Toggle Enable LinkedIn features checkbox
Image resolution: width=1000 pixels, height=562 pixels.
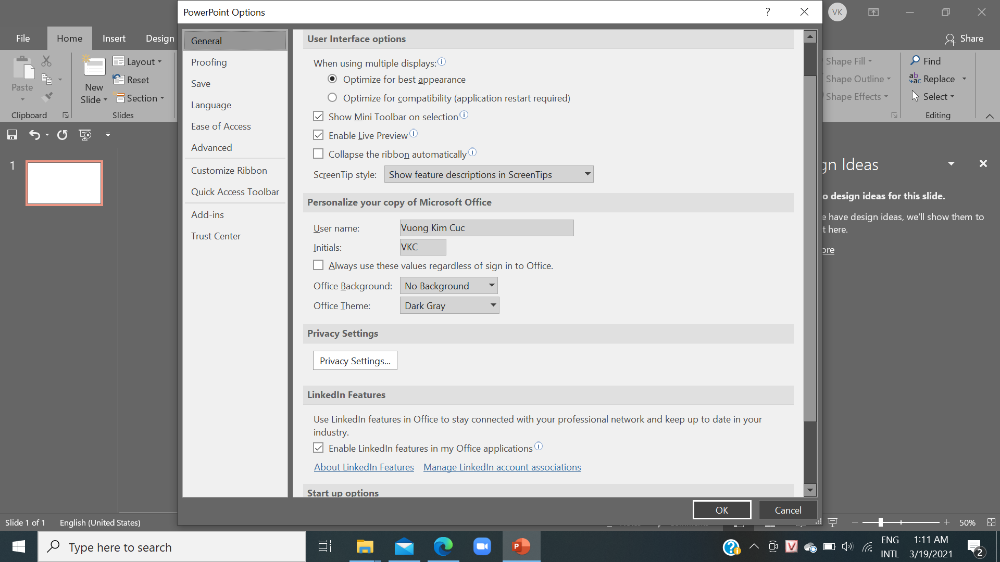(318, 448)
